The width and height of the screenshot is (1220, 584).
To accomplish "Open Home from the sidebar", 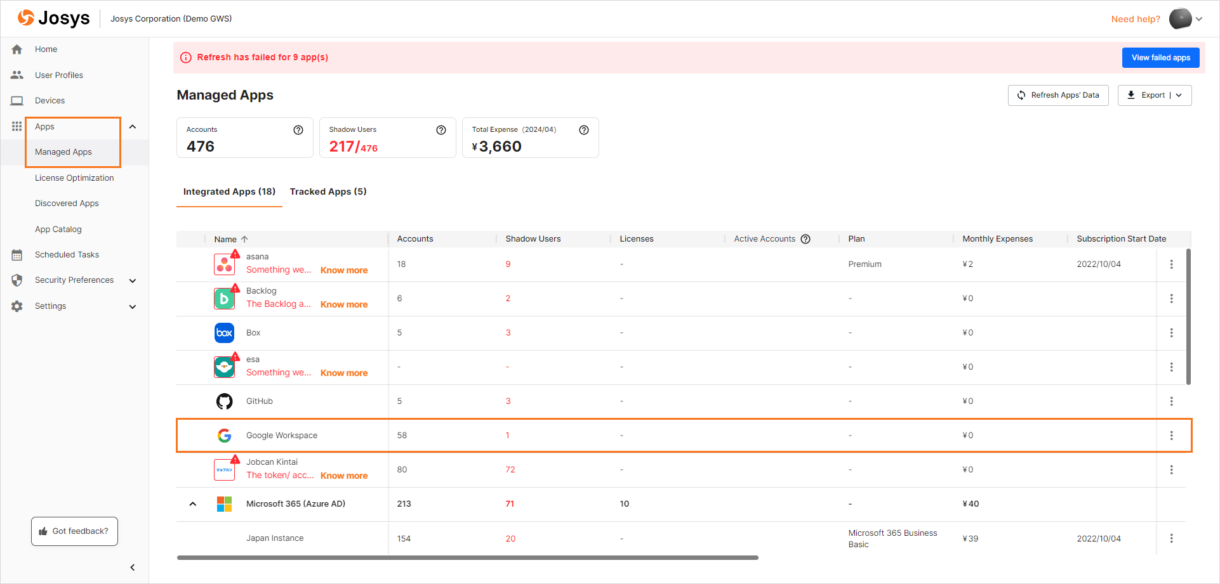I will pos(46,49).
